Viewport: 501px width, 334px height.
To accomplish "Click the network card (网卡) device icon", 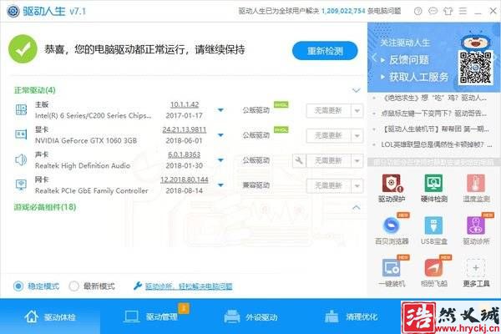I will pos(21,185).
